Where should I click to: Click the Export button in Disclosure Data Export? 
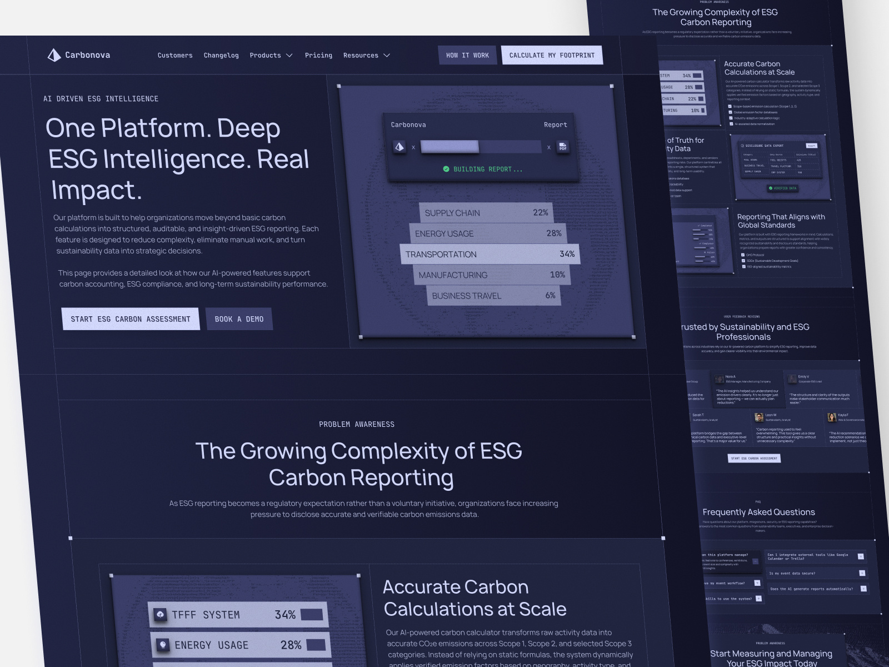pyautogui.click(x=811, y=146)
